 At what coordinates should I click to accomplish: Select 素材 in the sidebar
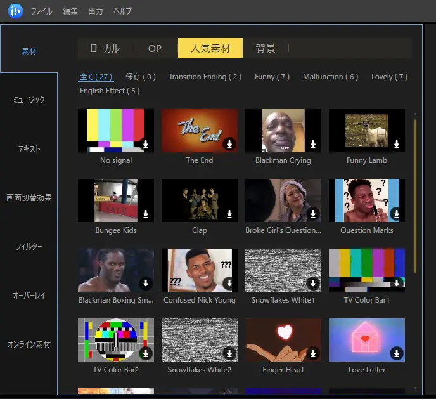point(29,51)
